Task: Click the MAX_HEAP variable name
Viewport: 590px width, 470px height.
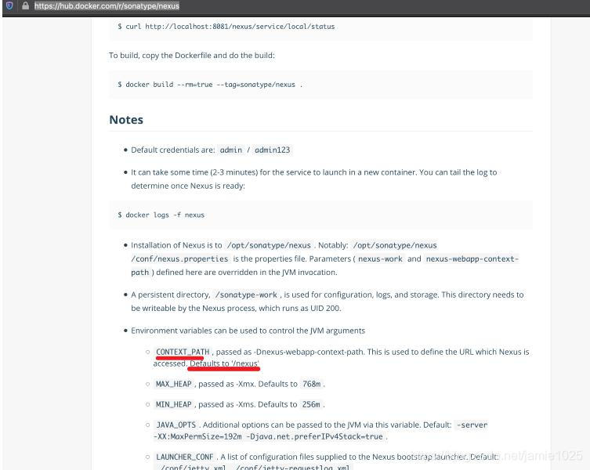Action: pyautogui.click(x=174, y=384)
